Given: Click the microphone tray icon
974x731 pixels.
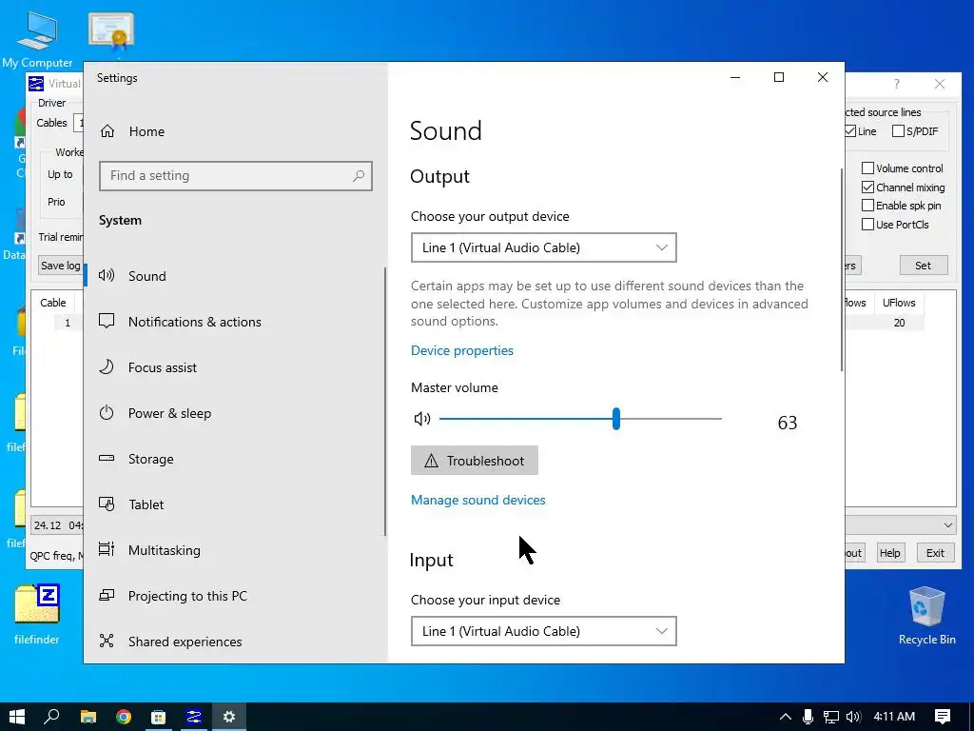Looking at the screenshot, I should [x=808, y=717].
